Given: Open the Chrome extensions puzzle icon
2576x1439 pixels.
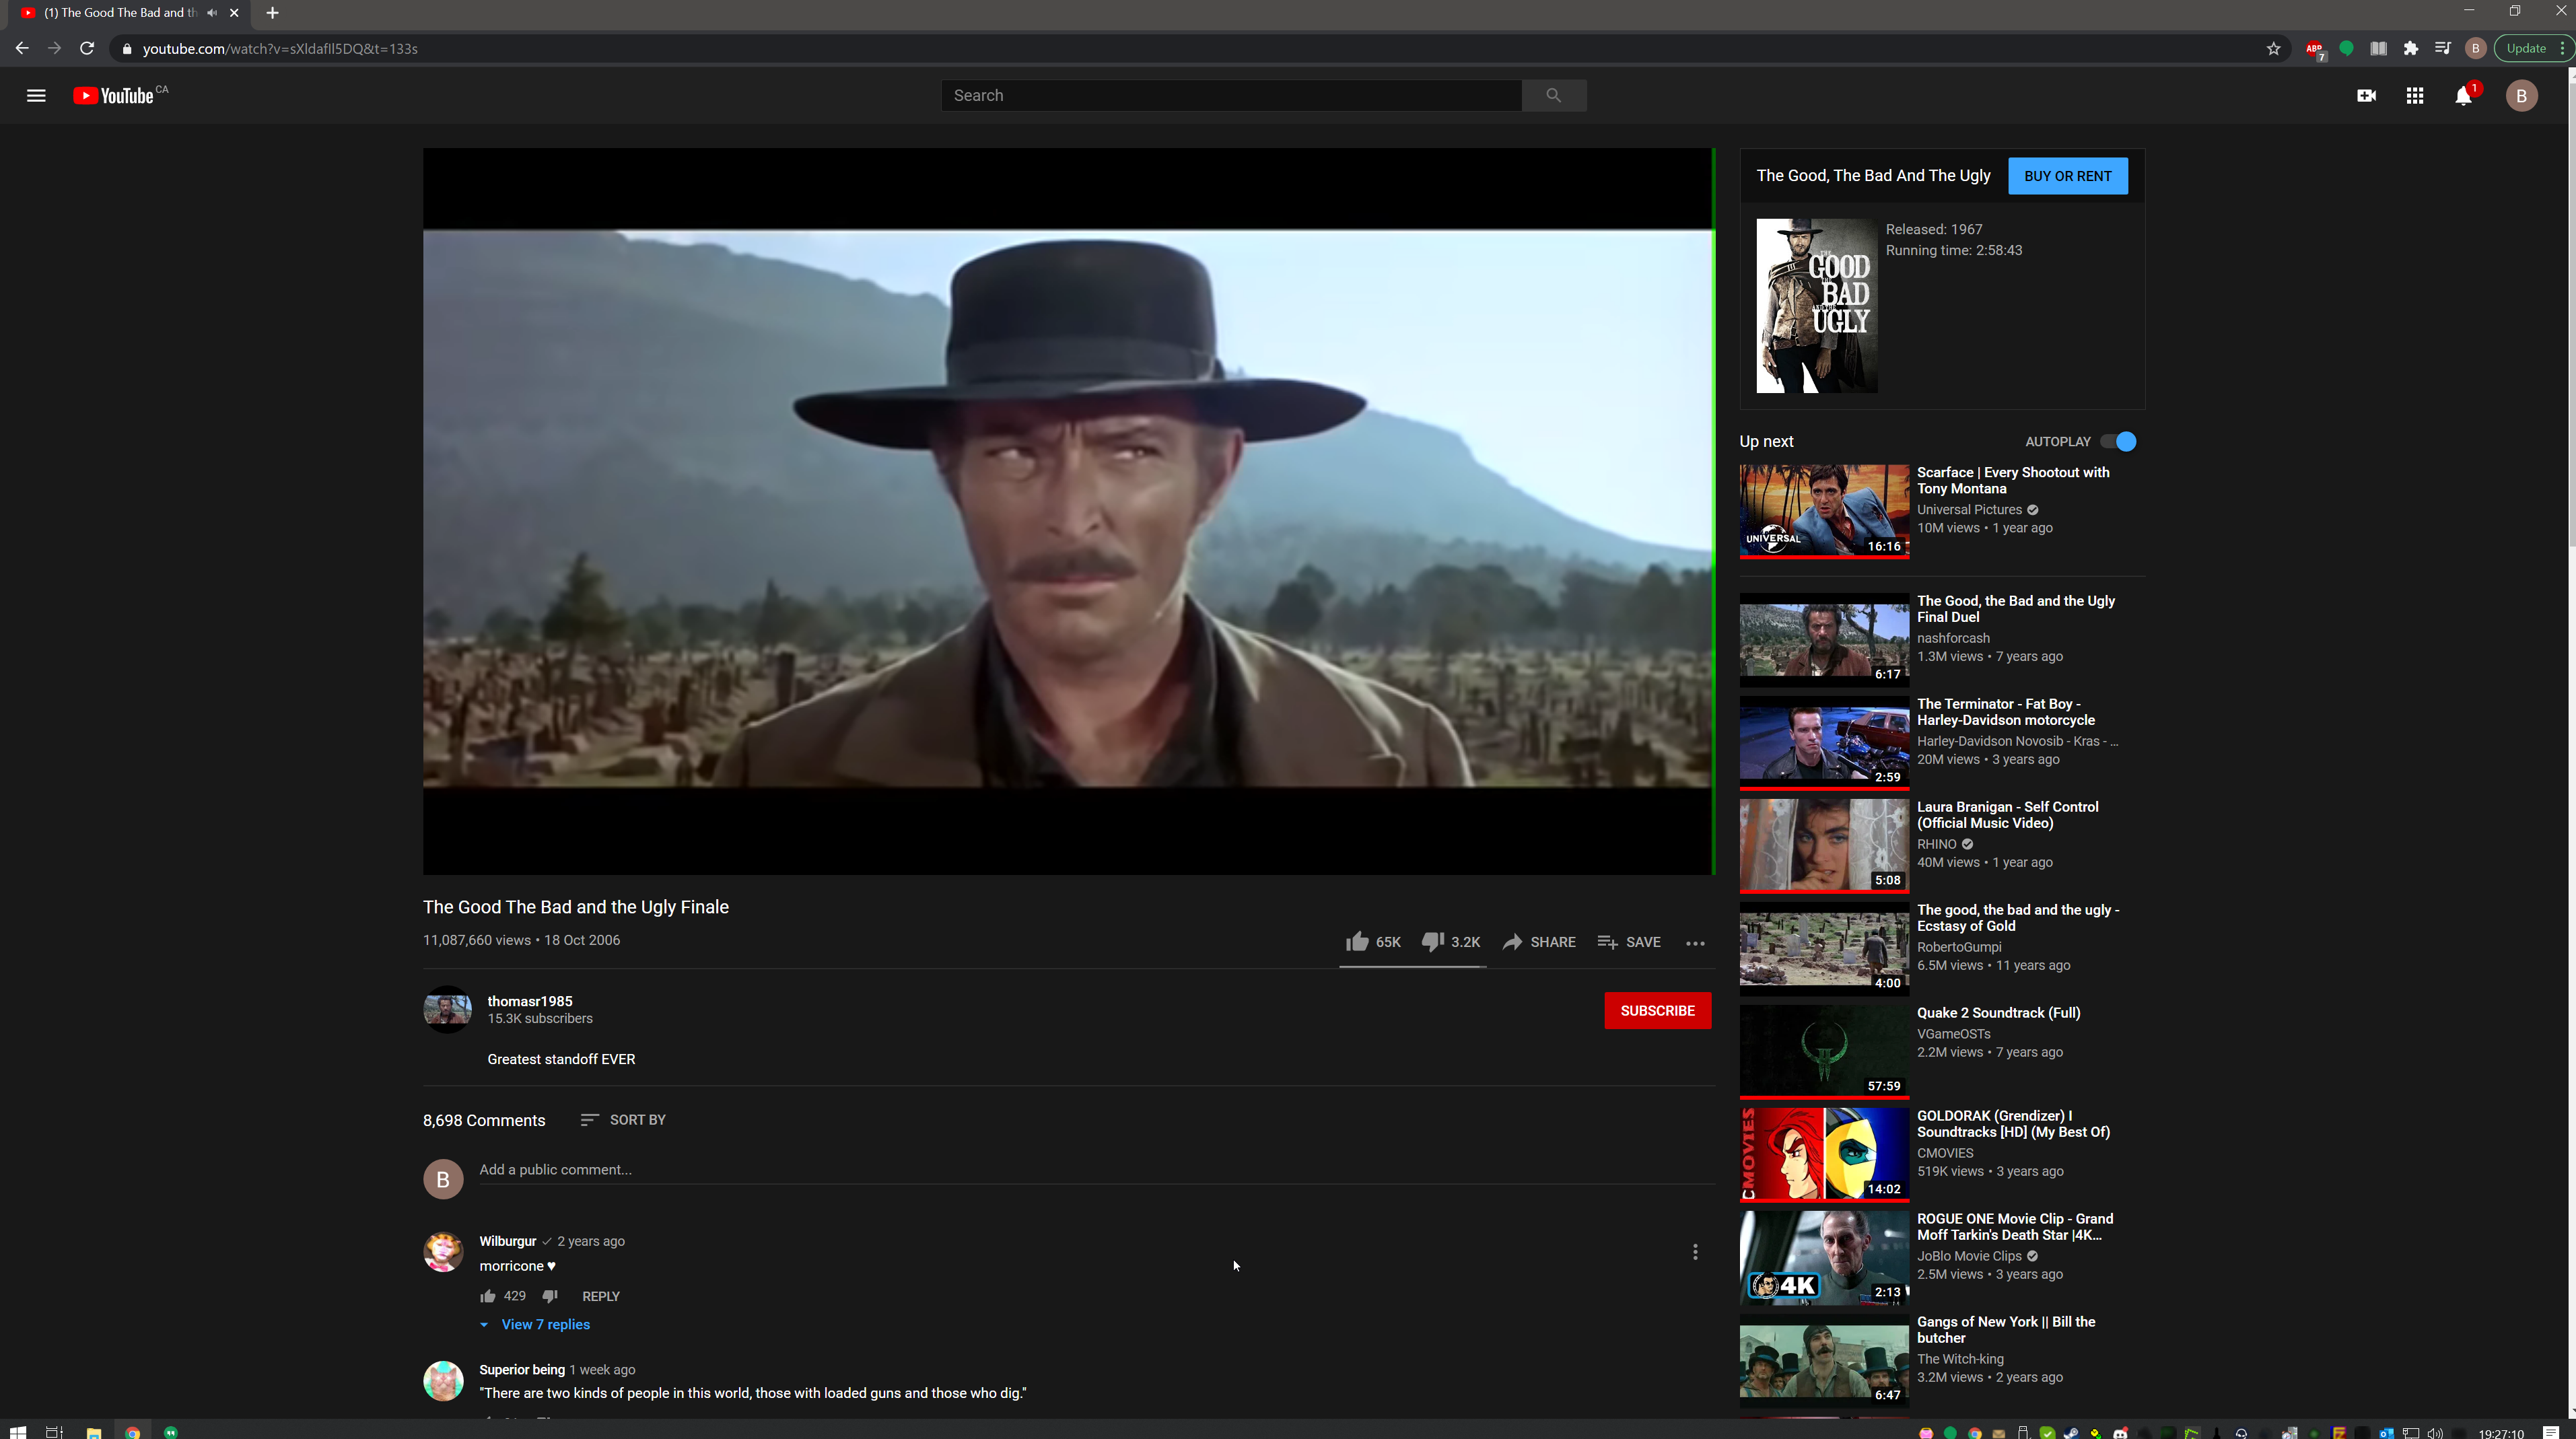Looking at the screenshot, I should [x=2411, y=48].
